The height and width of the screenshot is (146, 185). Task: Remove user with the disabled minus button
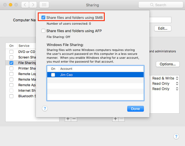pos(121,119)
